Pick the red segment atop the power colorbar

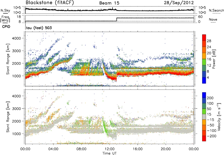coord(204,37)
